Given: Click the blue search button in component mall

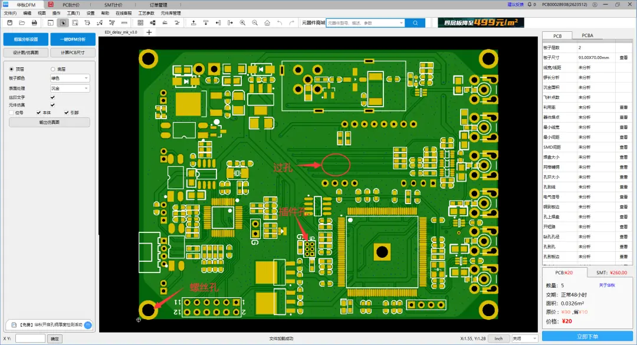Looking at the screenshot, I should click(x=415, y=23).
